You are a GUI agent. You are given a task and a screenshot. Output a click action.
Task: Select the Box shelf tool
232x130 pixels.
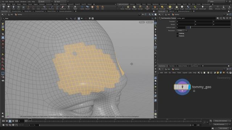click(4, 8)
